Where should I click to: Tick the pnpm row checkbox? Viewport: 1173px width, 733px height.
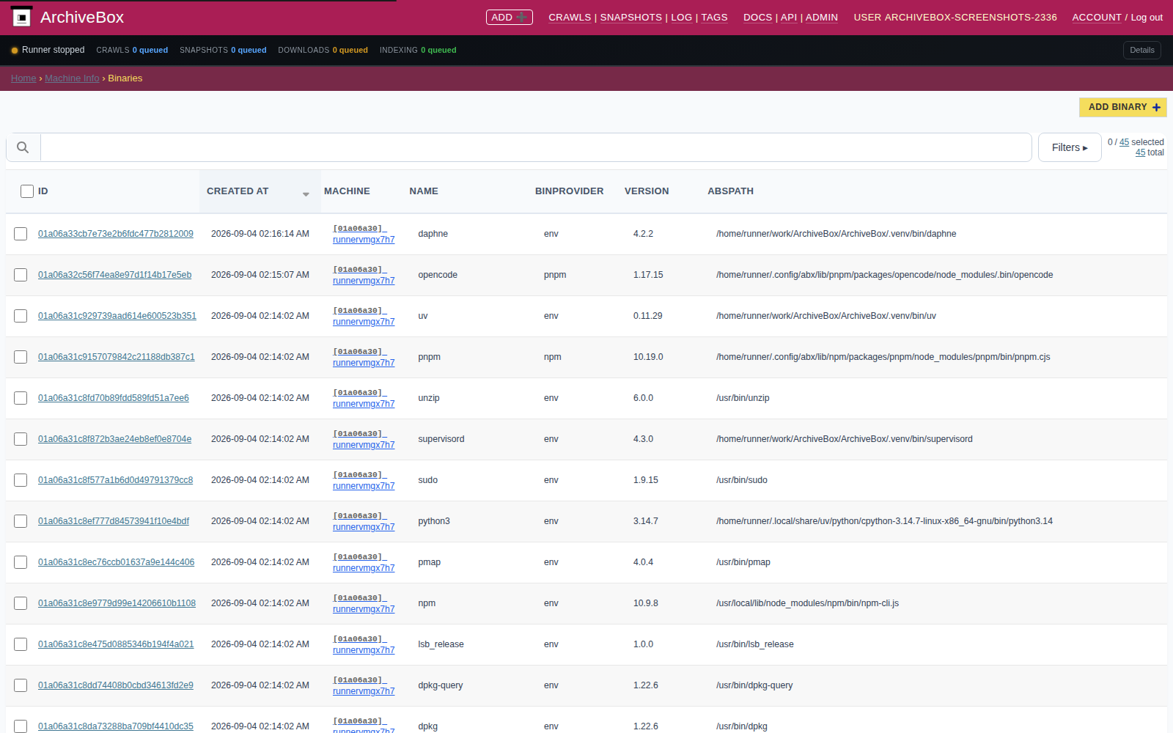click(x=21, y=357)
